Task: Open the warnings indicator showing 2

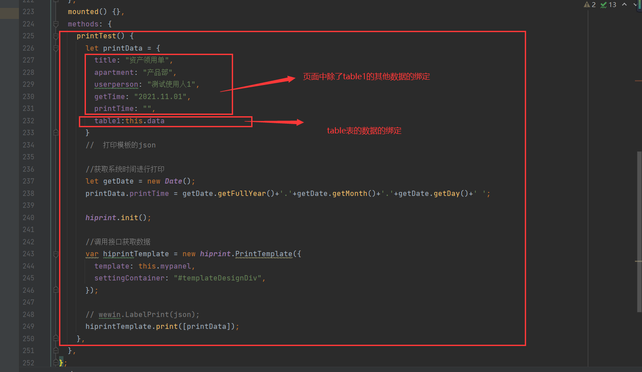Action: [x=590, y=4]
